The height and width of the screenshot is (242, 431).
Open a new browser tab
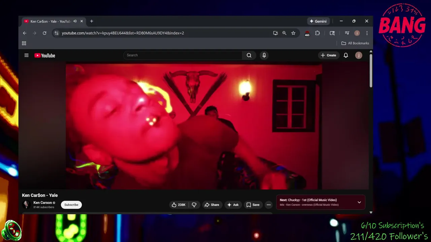point(91,21)
